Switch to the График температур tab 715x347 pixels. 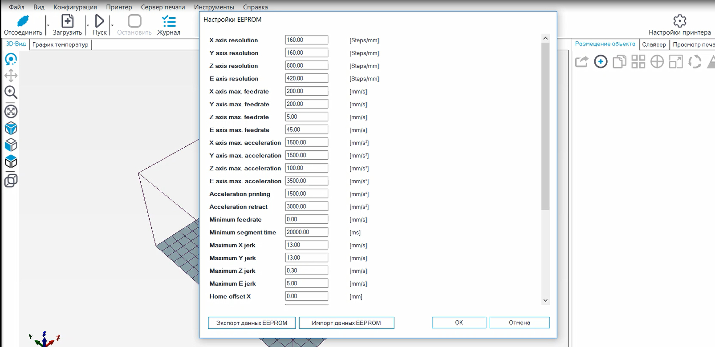coord(61,44)
